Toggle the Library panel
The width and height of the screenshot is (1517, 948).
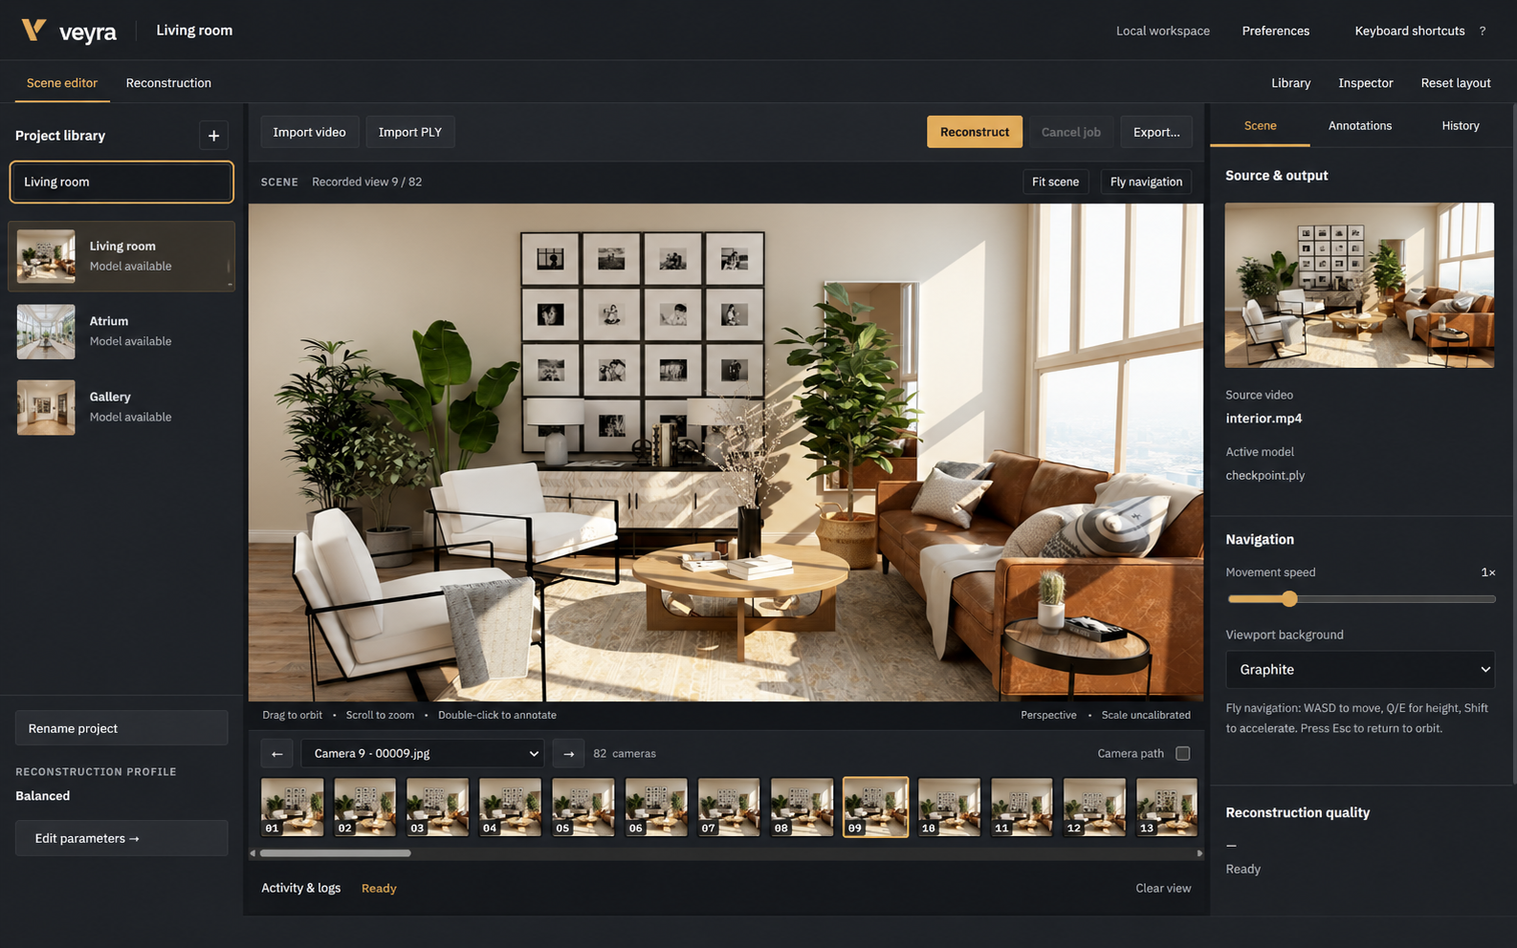[x=1291, y=83]
